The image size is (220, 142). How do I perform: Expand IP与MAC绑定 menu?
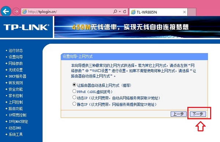tap(18, 122)
